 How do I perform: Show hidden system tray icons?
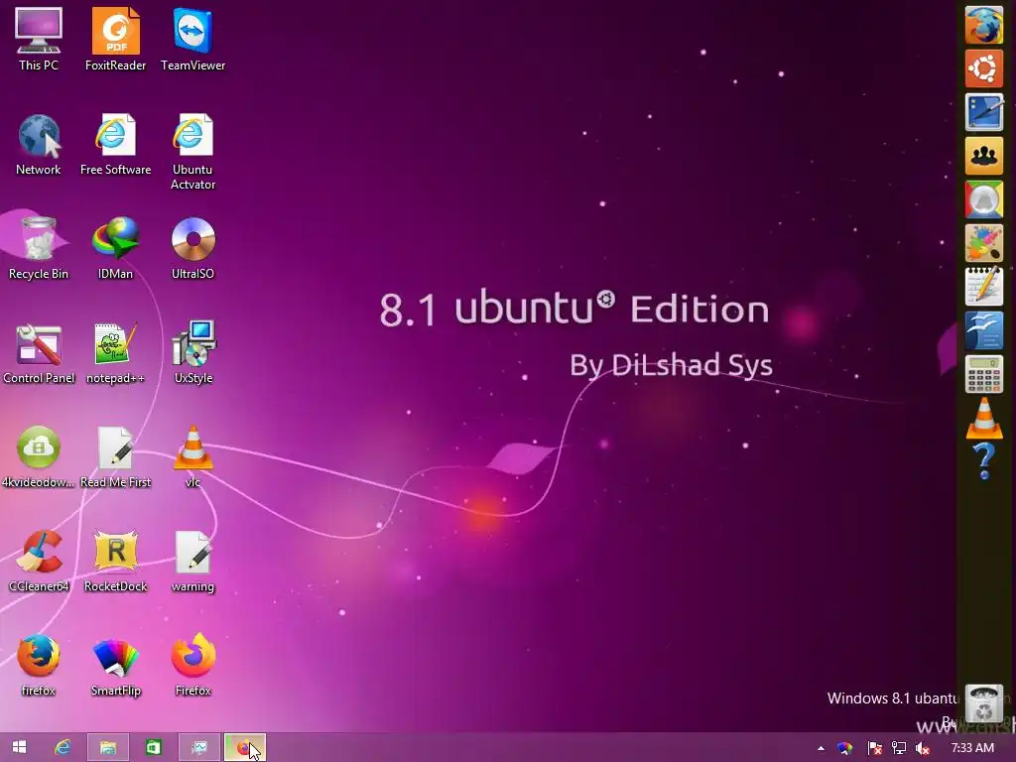(821, 748)
